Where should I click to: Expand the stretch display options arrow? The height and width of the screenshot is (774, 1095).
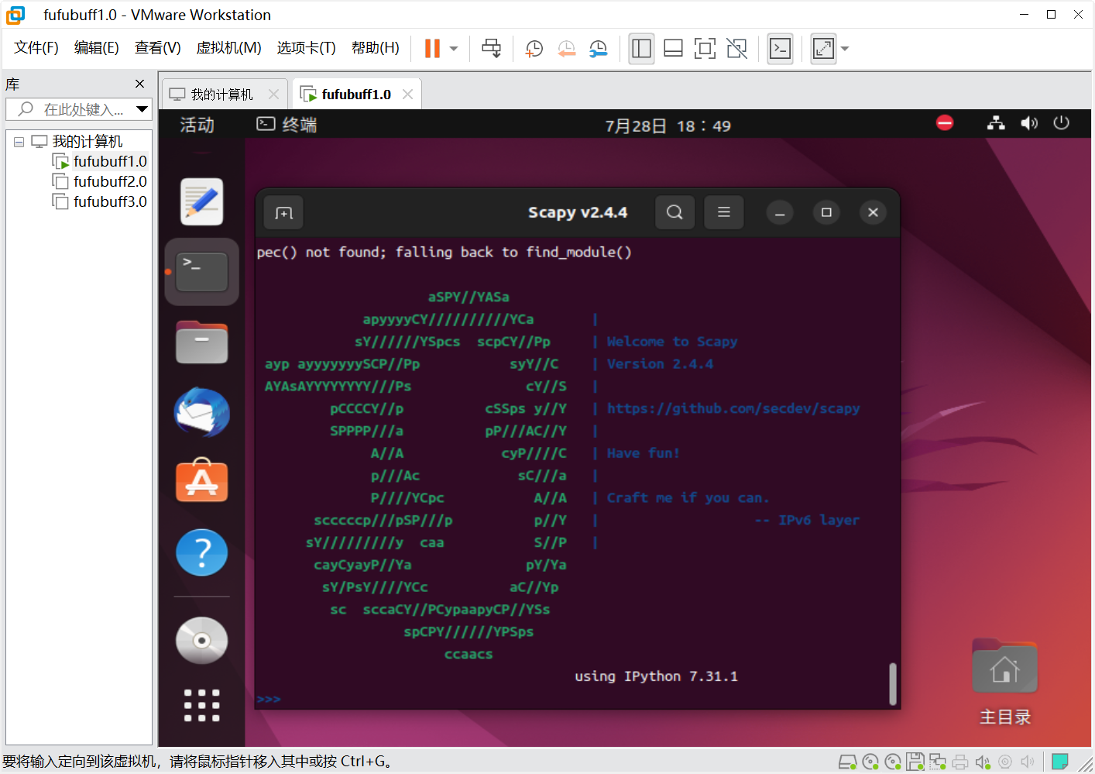click(x=845, y=49)
